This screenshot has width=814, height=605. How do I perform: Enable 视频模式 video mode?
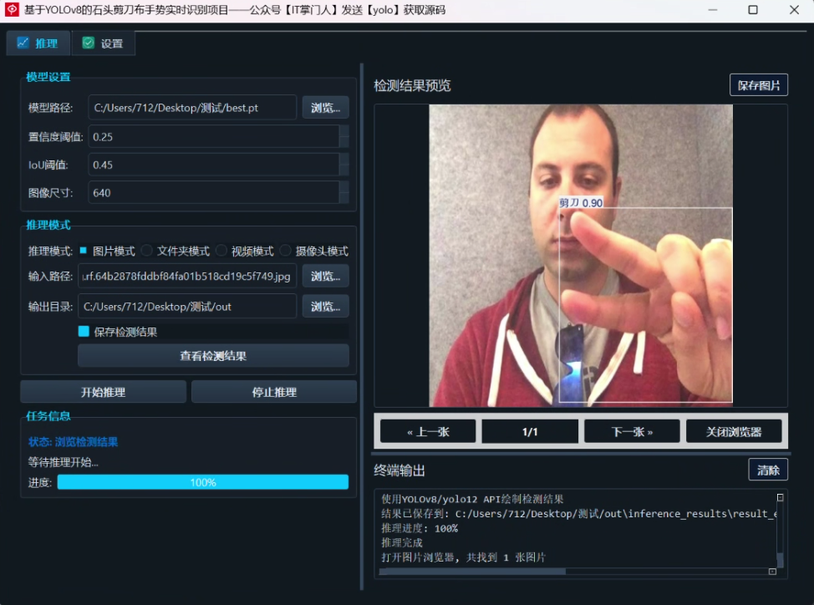click(221, 249)
